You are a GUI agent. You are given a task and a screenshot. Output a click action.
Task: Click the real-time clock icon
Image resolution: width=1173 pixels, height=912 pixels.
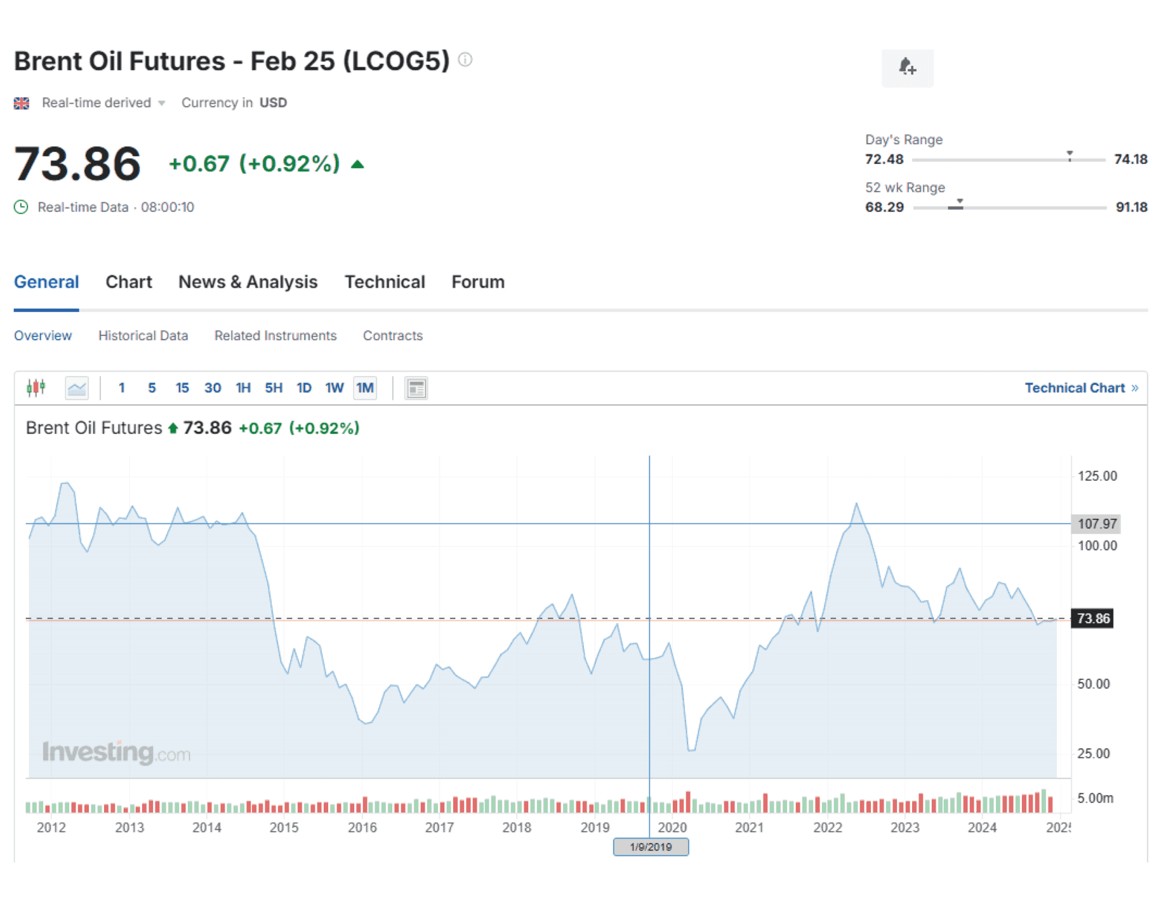coord(20,206)
